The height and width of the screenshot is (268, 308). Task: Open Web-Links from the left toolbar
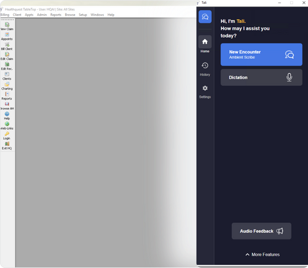(x=7, y=124)
